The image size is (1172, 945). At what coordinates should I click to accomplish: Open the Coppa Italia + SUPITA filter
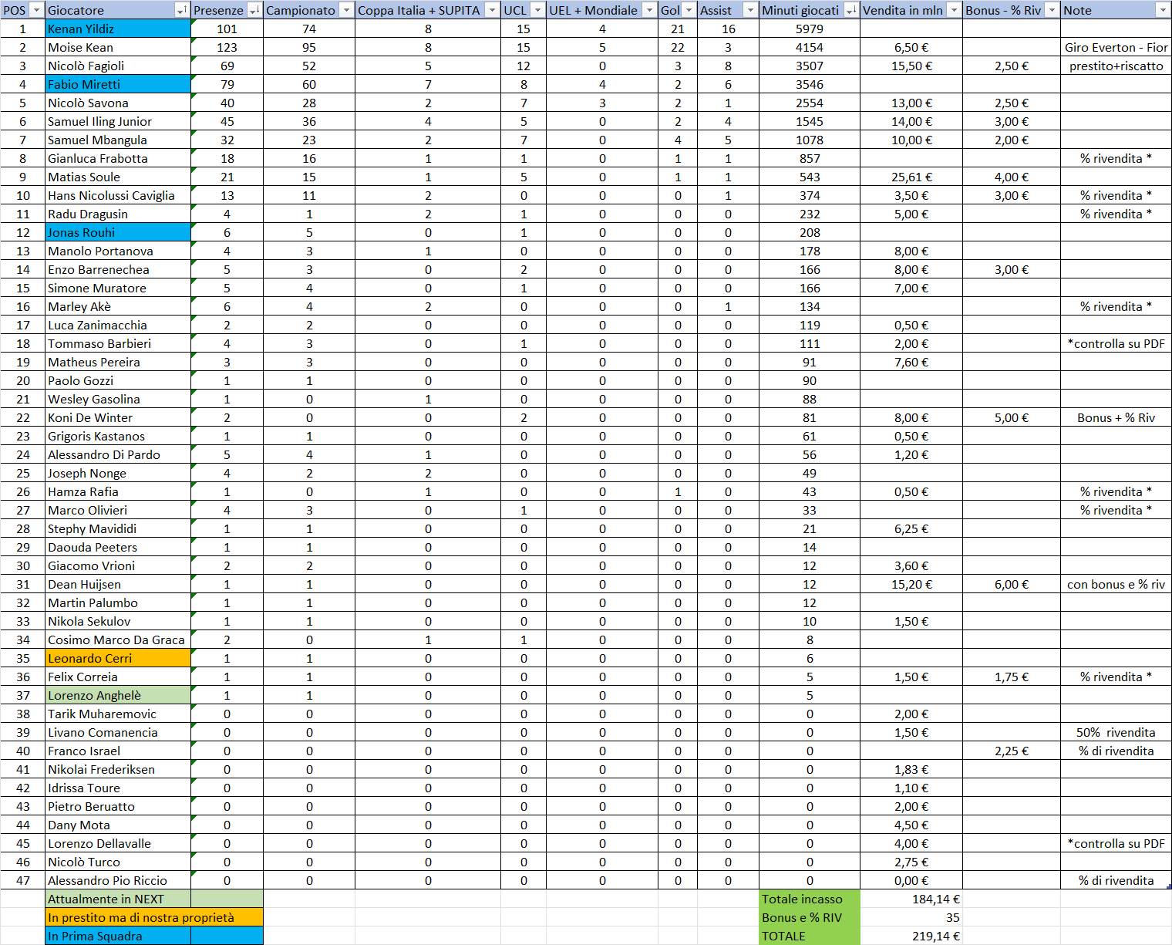[492, 10]
